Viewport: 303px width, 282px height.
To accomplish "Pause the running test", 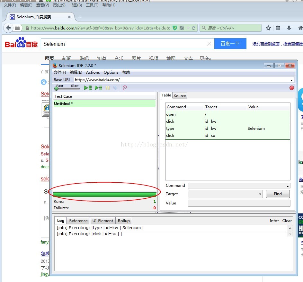I will (108, 88).
